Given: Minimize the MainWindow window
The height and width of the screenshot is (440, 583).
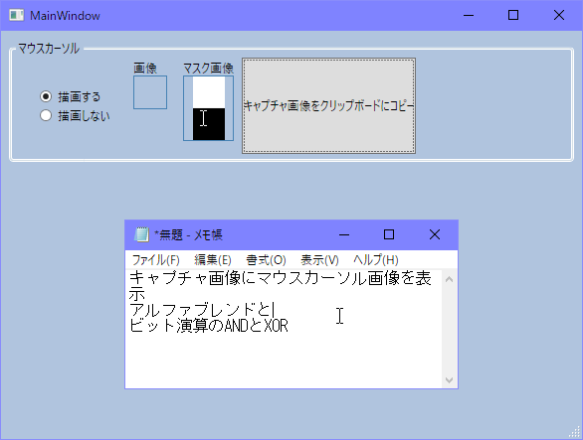Looking at the screenshot, I should [469, 15].
